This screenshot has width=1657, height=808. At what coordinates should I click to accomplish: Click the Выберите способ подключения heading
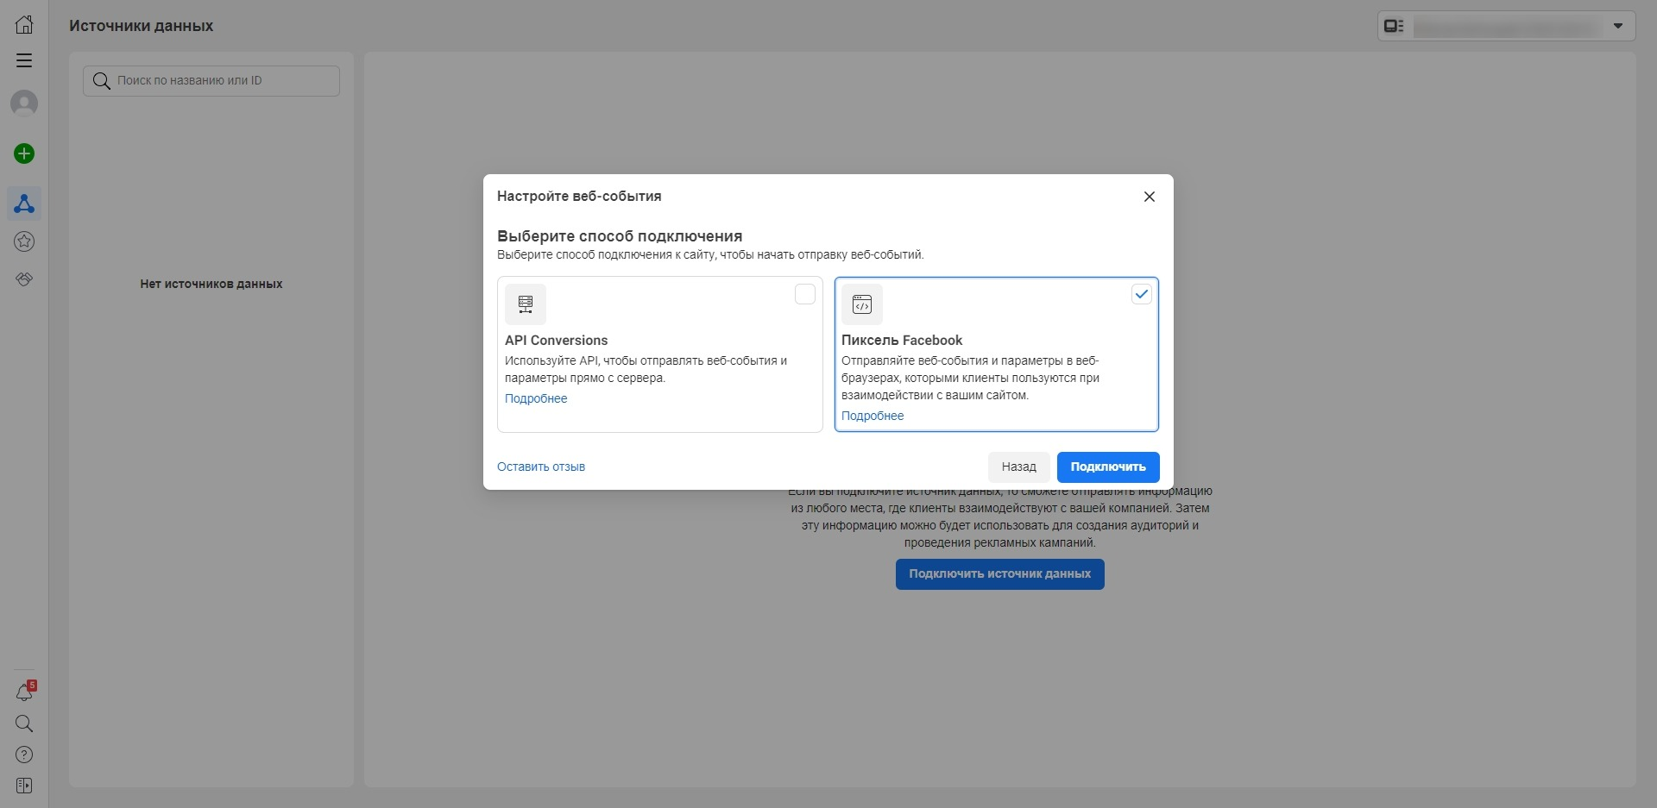[x=620, y=236]
